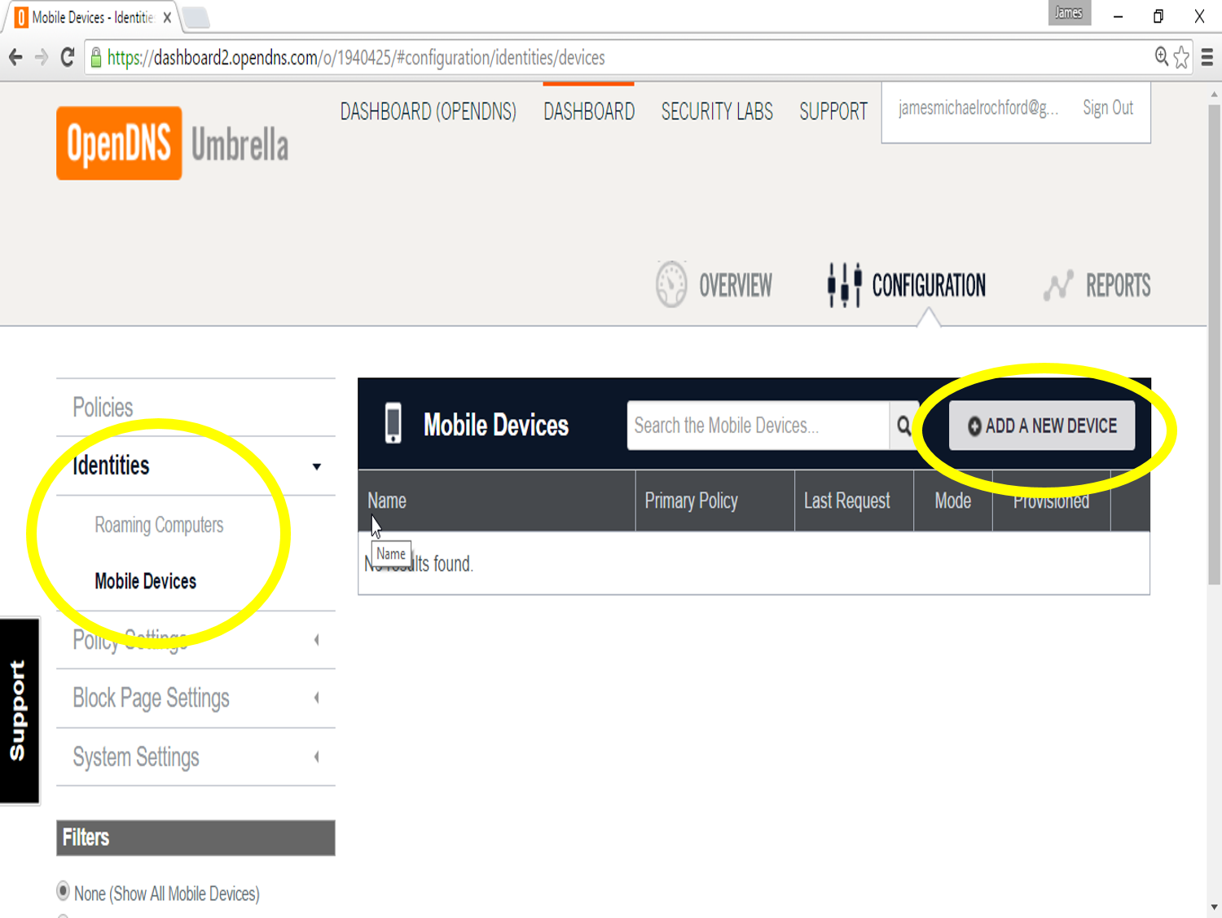
Task: Click the scrollbar down arrow
Action: point(1214,907)
